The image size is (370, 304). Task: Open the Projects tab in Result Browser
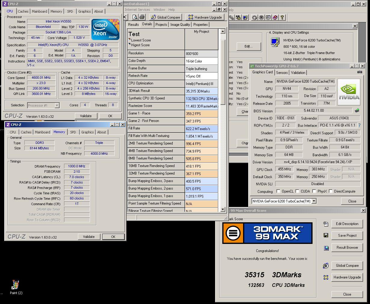point(161,25)
